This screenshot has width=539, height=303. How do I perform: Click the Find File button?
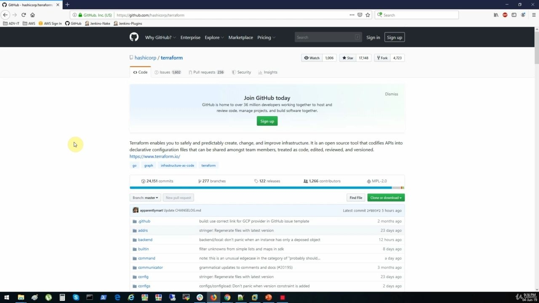pyautogui.click(x=356, y=197)
